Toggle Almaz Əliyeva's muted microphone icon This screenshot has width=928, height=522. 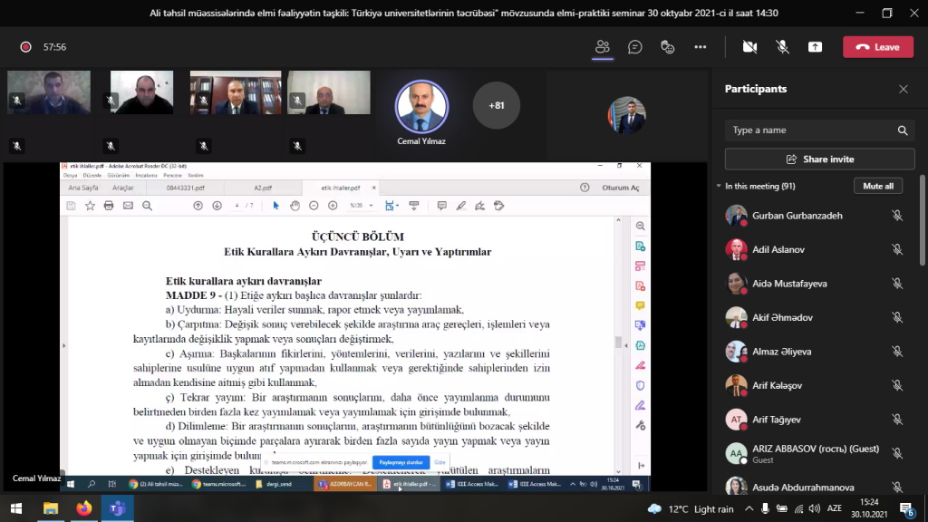click(x=897, y=352)
